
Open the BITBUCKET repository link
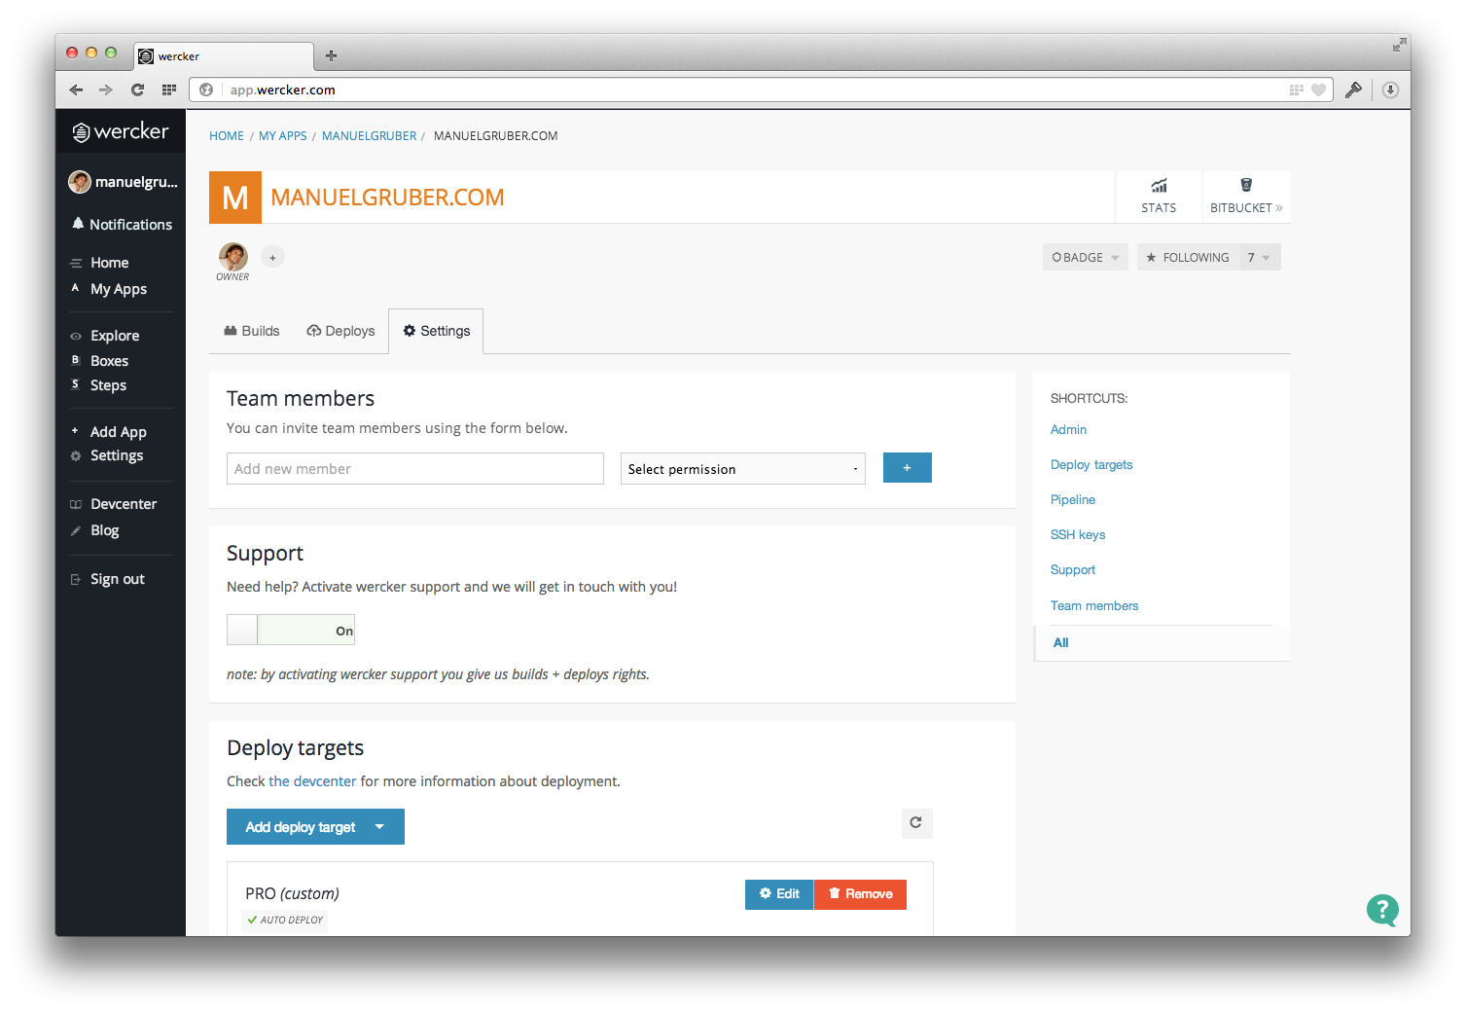pyautogui.click(x=1246, y=196)
